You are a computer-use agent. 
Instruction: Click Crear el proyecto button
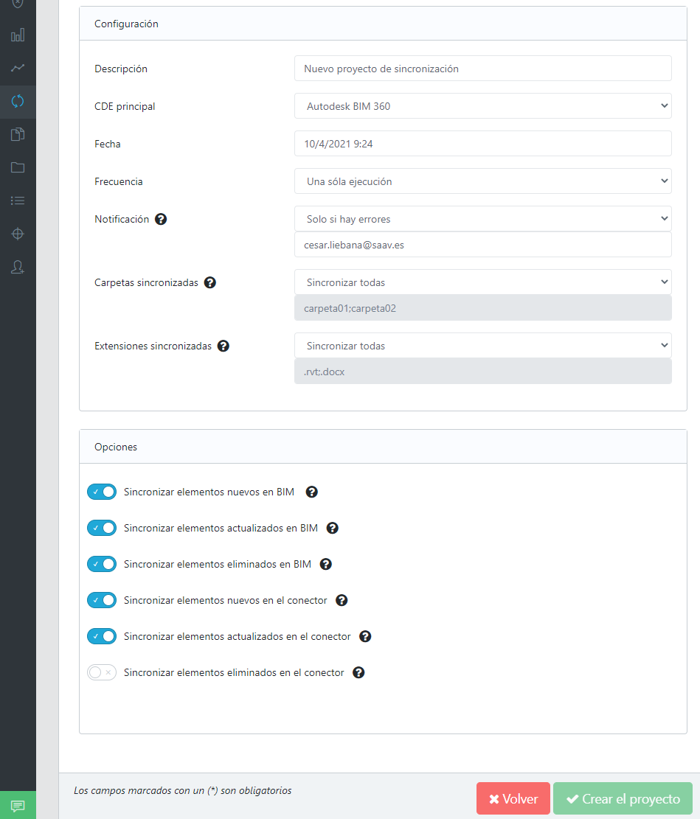(623, 798)
